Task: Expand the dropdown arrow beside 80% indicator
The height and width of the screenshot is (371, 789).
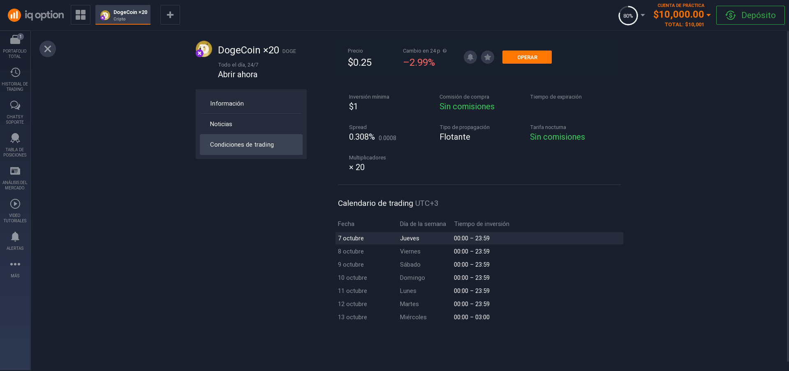Action: pos(643,15)
